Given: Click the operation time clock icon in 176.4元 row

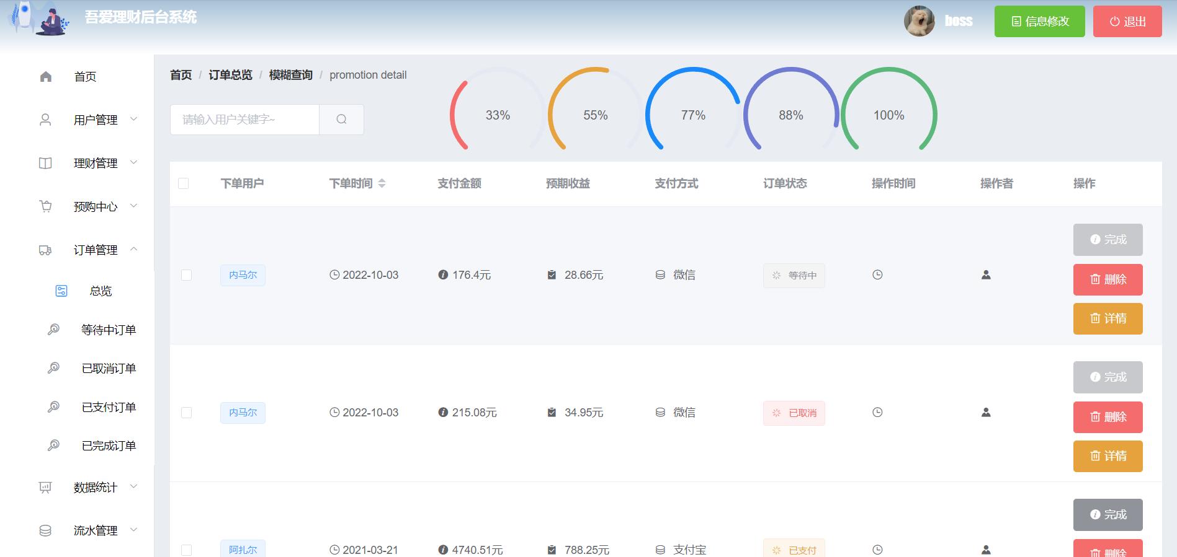Looking at the screenshot, I should 877,274.
